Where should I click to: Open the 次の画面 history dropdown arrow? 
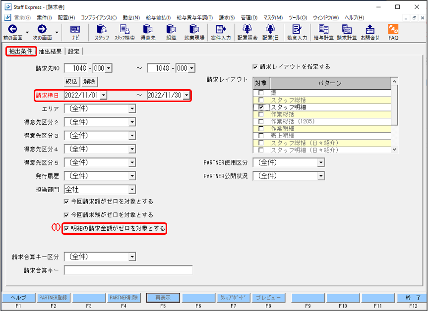point(57,32)
